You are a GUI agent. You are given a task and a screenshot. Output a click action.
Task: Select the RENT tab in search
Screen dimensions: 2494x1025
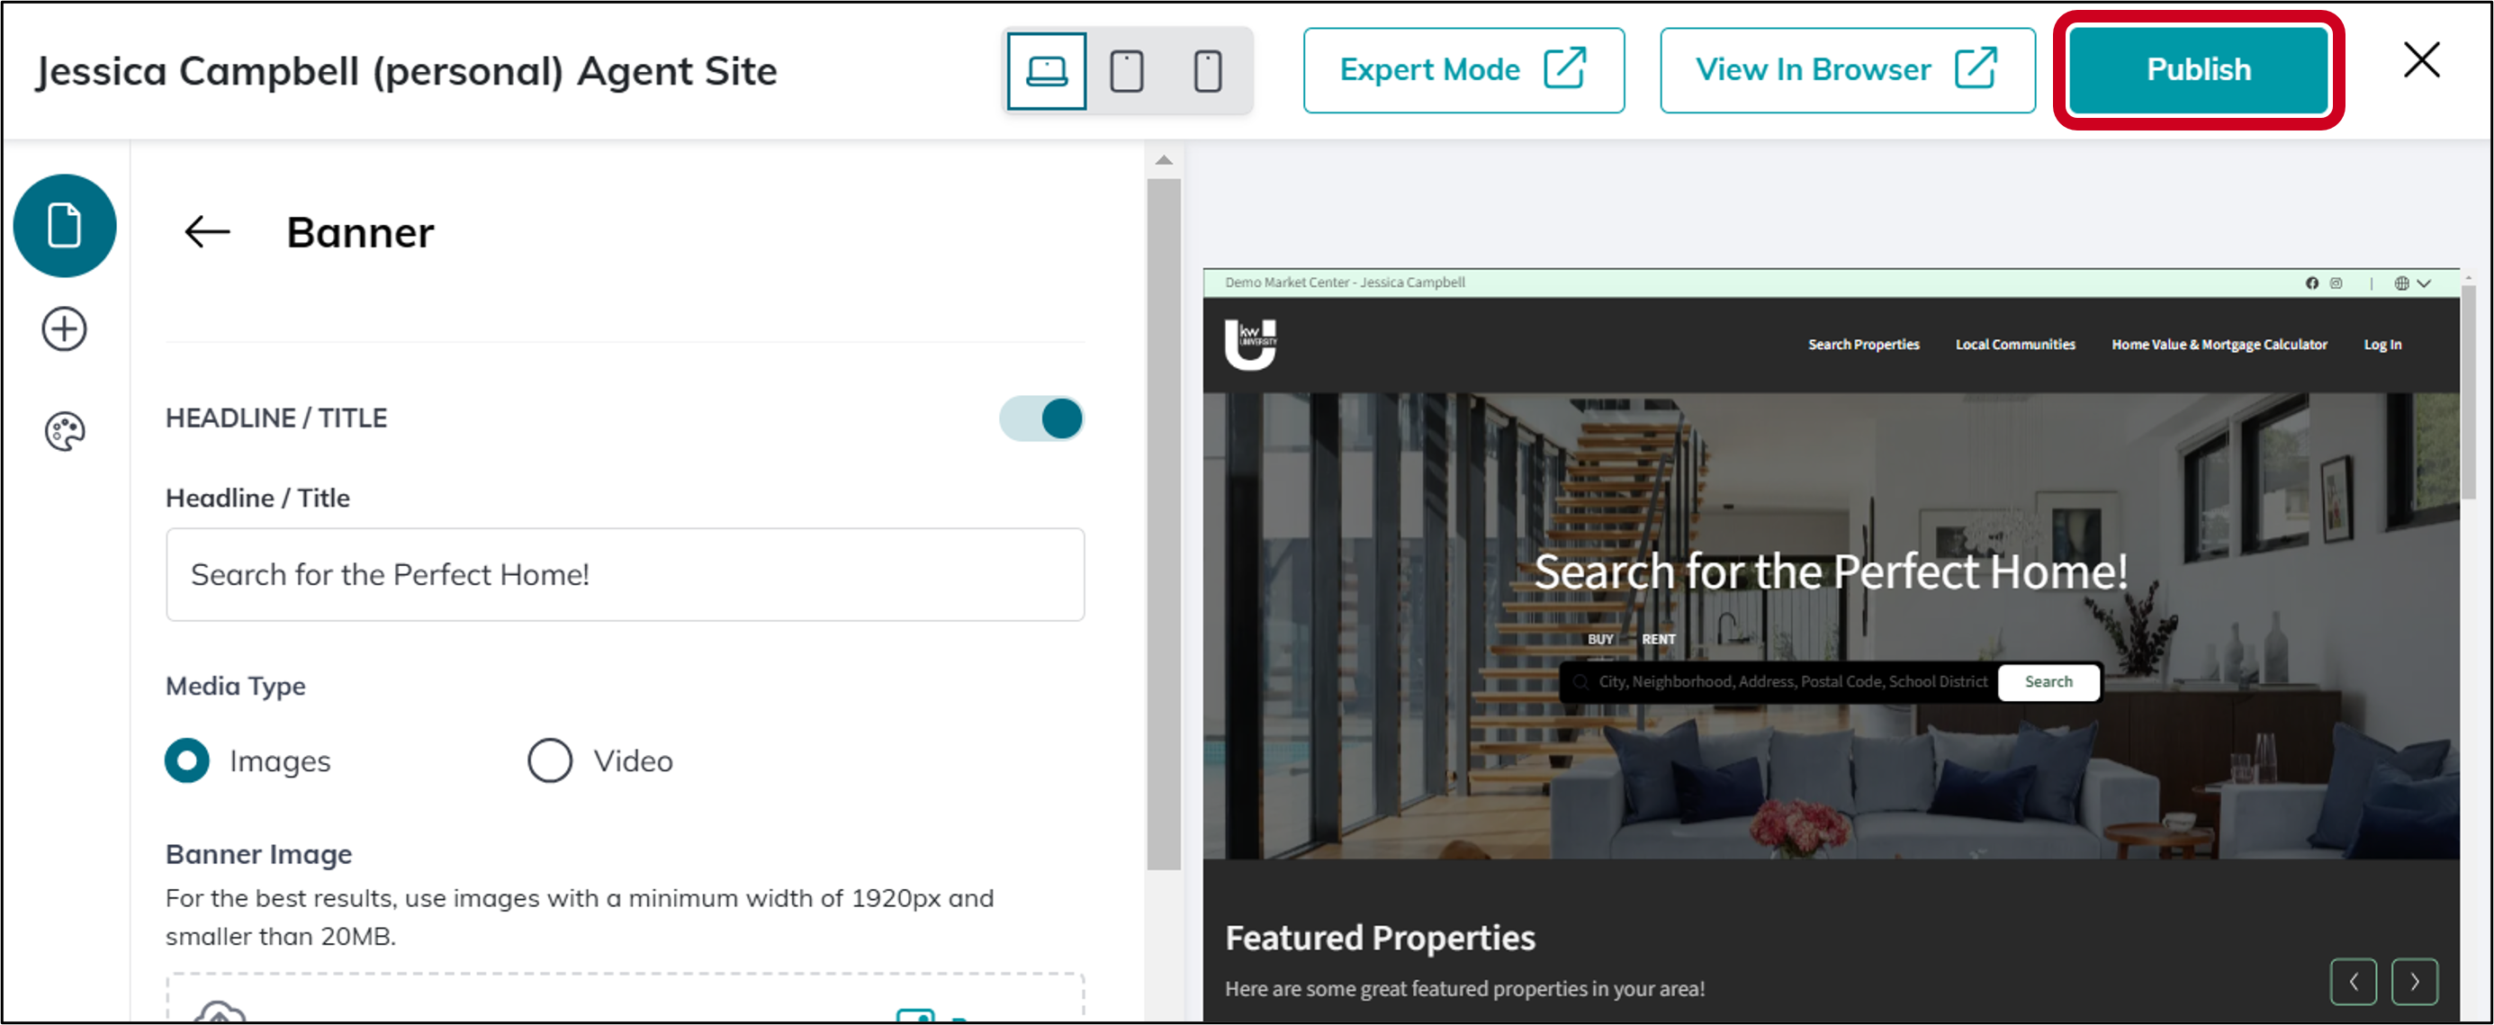1659,640
